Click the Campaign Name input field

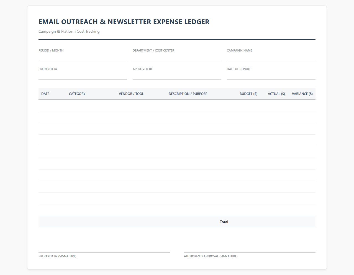(271, 57)
